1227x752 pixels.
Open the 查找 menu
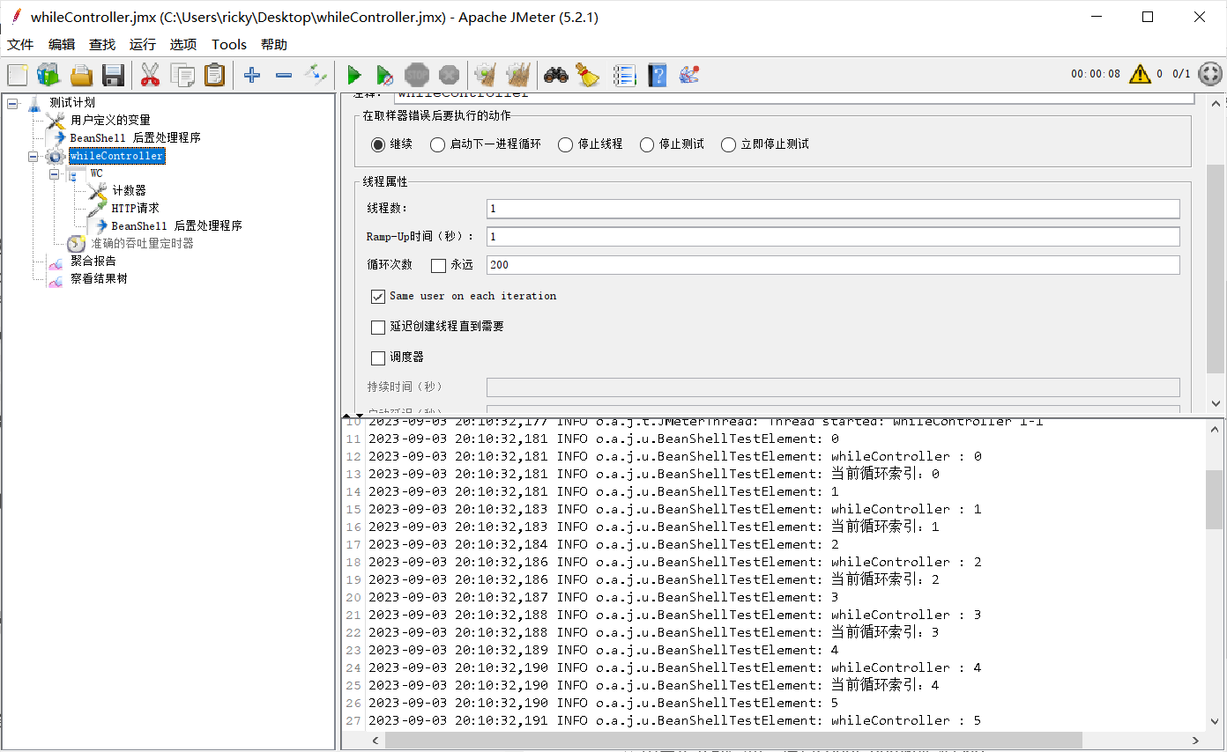[x=102, y=44]
